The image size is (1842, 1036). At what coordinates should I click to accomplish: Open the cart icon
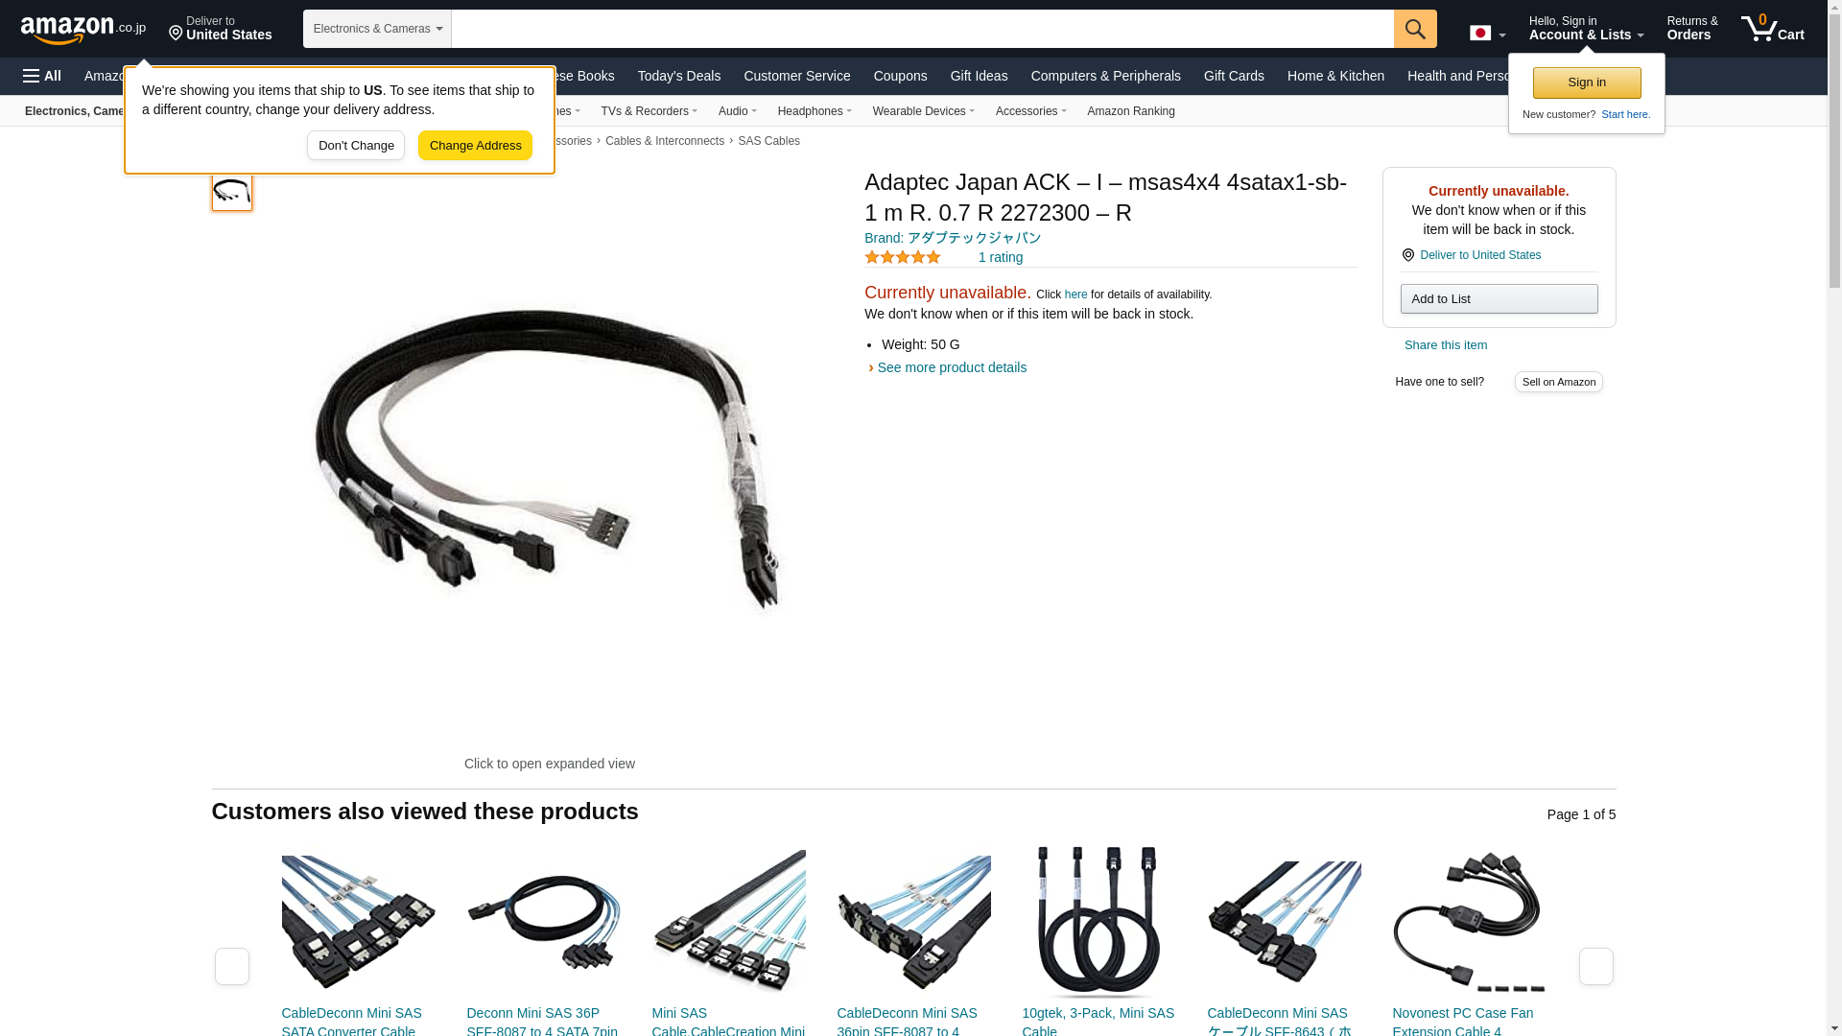[x=1773, y=29]
